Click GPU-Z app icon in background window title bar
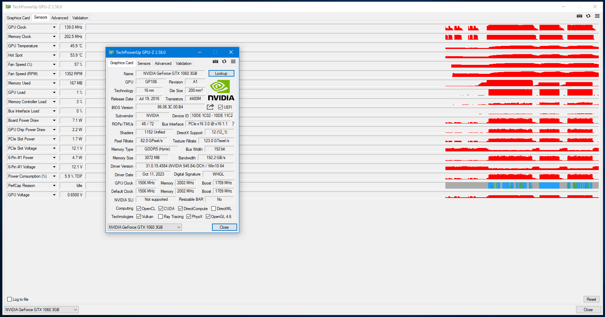 click(x=8, y=7)
